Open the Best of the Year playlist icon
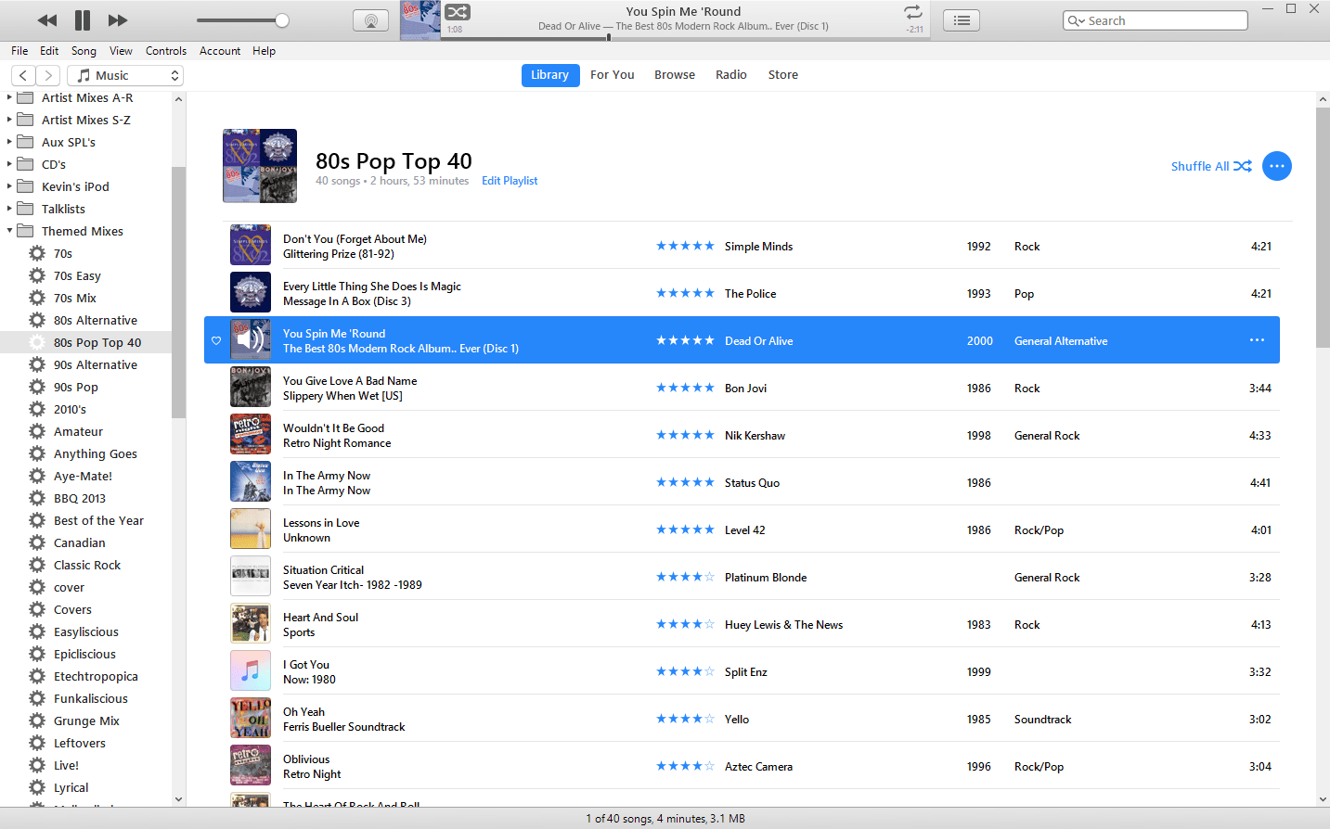Viewport: 1330px width, 829px height. click(37, 520)
